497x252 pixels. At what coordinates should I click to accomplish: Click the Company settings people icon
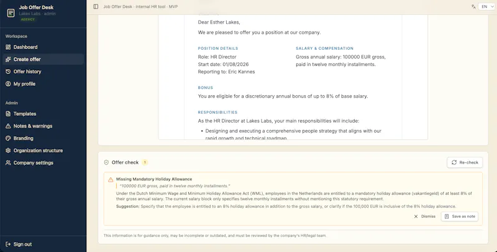coord(8,163)
